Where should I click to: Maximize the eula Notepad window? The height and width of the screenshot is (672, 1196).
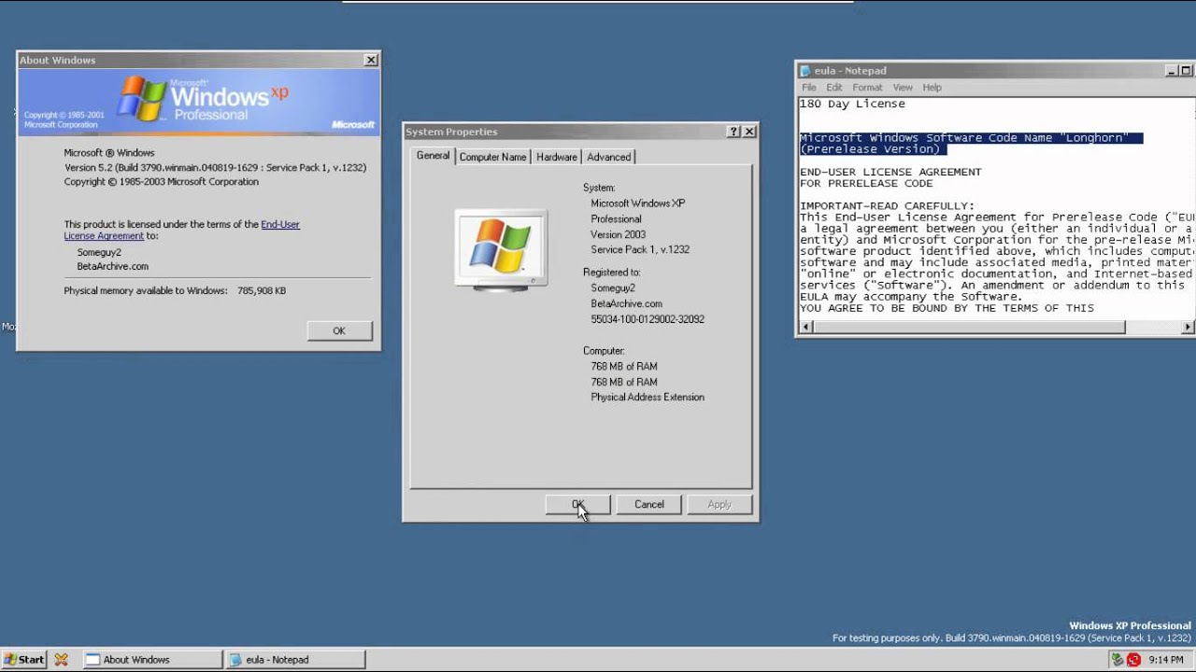click(x=1187, y=71)
